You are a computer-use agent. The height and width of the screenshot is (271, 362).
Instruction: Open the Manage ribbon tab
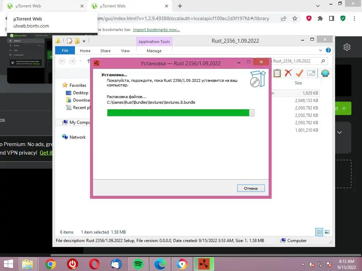[154, 51]
